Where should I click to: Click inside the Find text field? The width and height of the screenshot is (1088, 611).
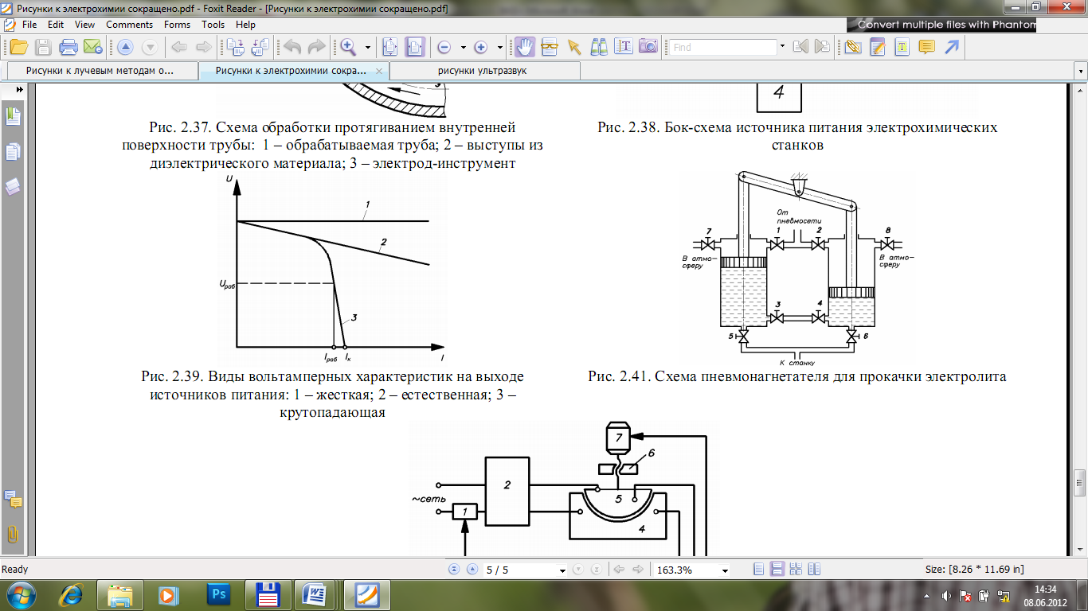722,47
